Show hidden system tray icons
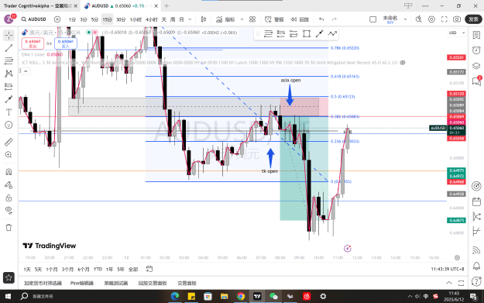The image size is (484, 303). point(410,297)
